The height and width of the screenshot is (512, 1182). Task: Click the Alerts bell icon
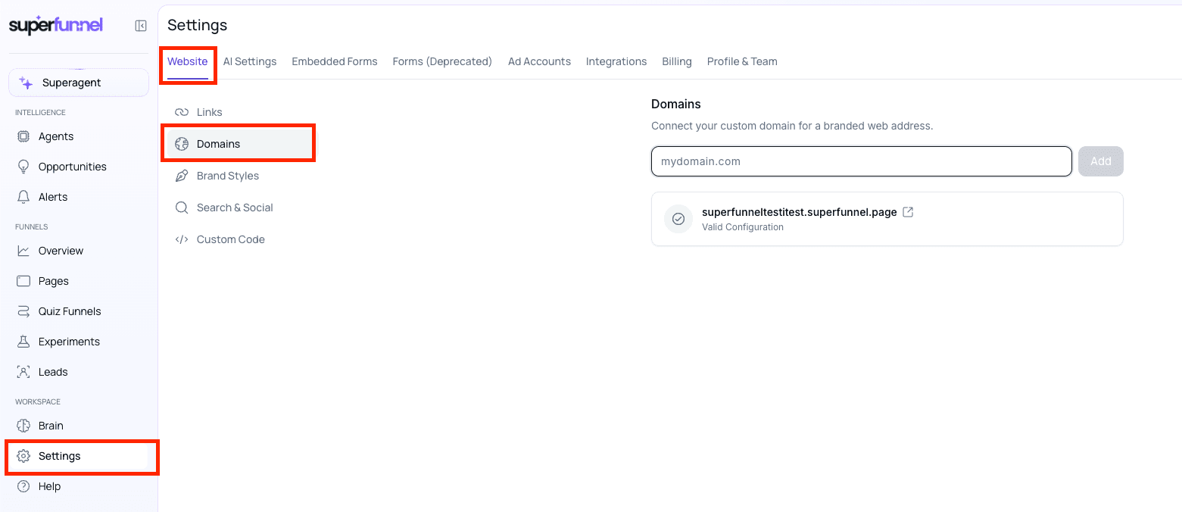[x=23, y=197]
